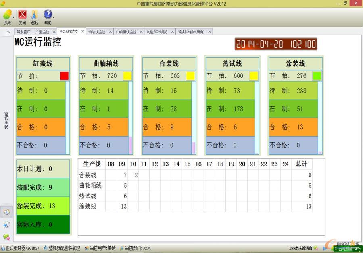This screenshot has height=253, width=363.
Task: Close the 曲轴箱线监控 tab
Action: [x=141, y=31]
